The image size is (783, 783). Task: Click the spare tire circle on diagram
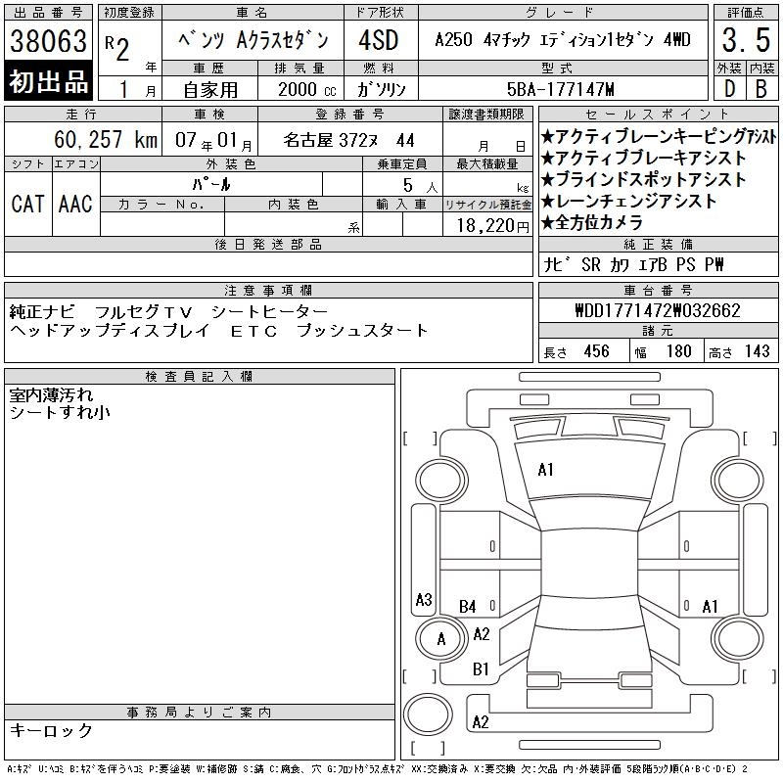[428, 714]
